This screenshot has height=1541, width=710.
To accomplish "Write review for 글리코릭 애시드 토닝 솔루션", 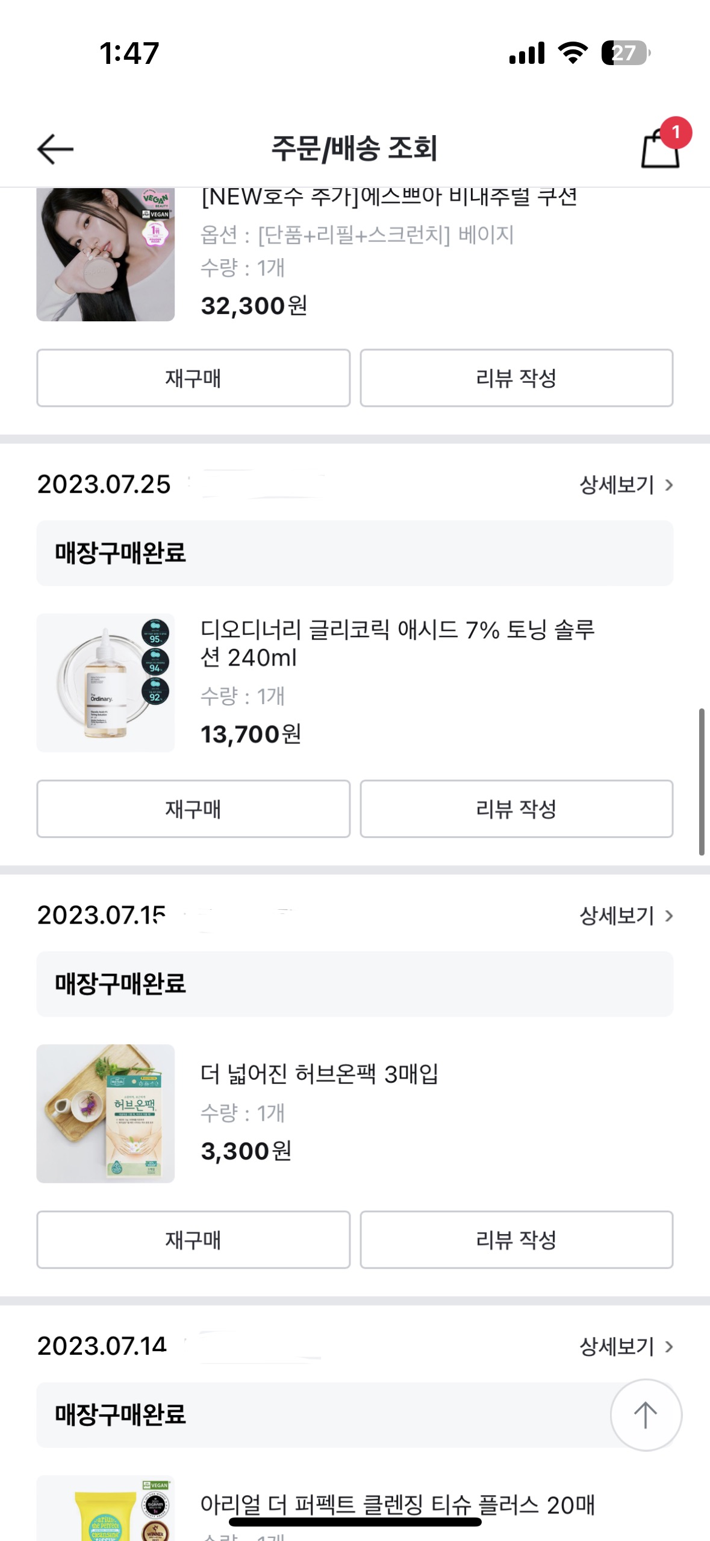I will [x=516, y=809].
